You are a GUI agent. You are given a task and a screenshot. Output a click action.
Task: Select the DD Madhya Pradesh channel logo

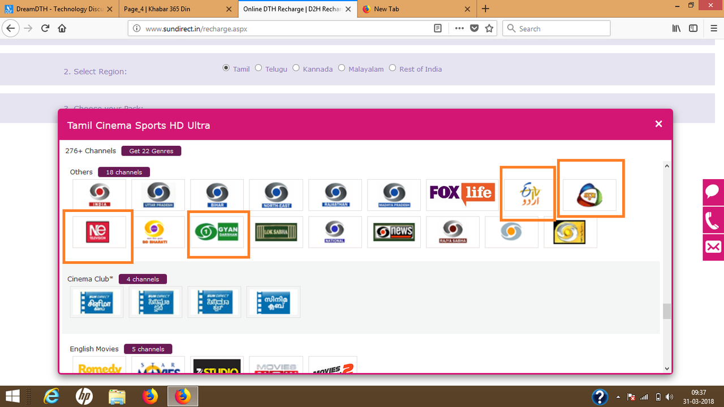tap(394, 195)
